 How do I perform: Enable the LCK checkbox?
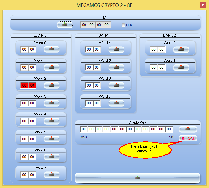click(123, 25)
